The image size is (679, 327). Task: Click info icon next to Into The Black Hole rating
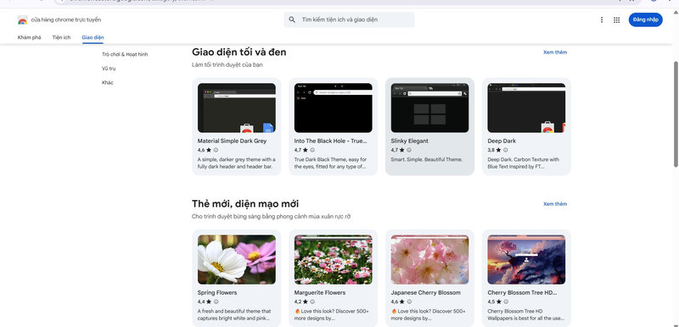[312, 150]
